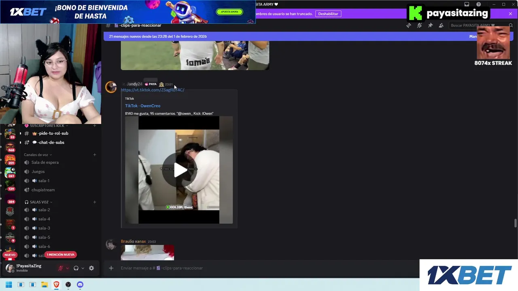518x291 pixels.
Task: Open server icon with 261 badge
Action: (x=10, y=173)
